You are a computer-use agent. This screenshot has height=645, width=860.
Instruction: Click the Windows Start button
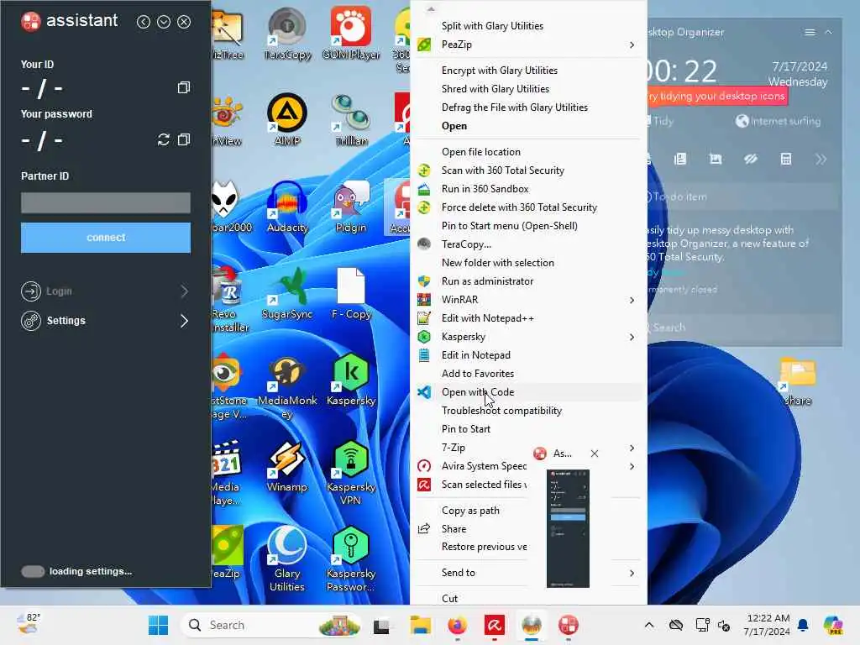click(x=159, y=625)
